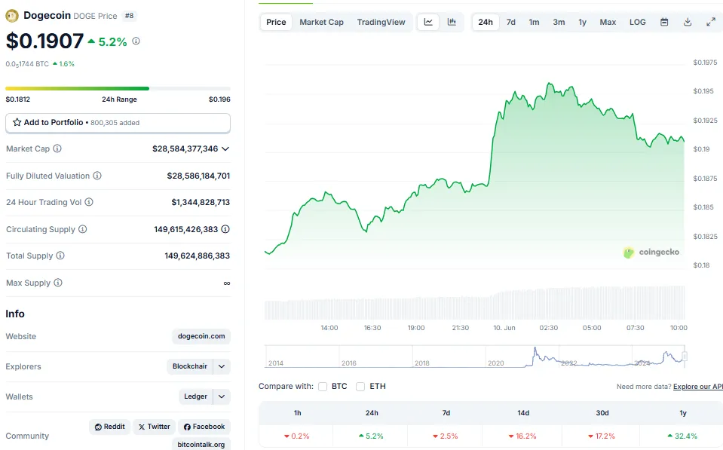Viewport: 723px width, 450px height.
Task: Click the 14d -16.2% cell
Action: (x=522, y=436)
